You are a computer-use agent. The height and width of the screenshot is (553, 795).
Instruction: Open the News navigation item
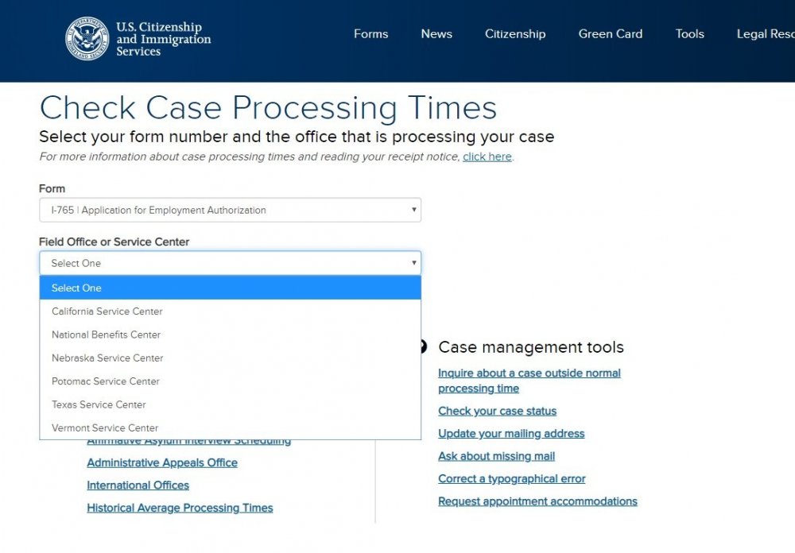pos(436,34)
